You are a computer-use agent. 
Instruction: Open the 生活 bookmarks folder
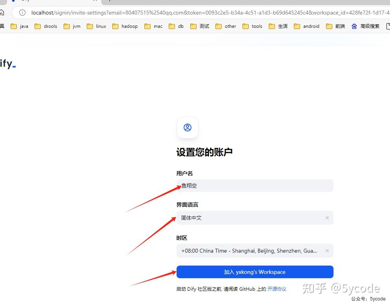tap(278, 26)
